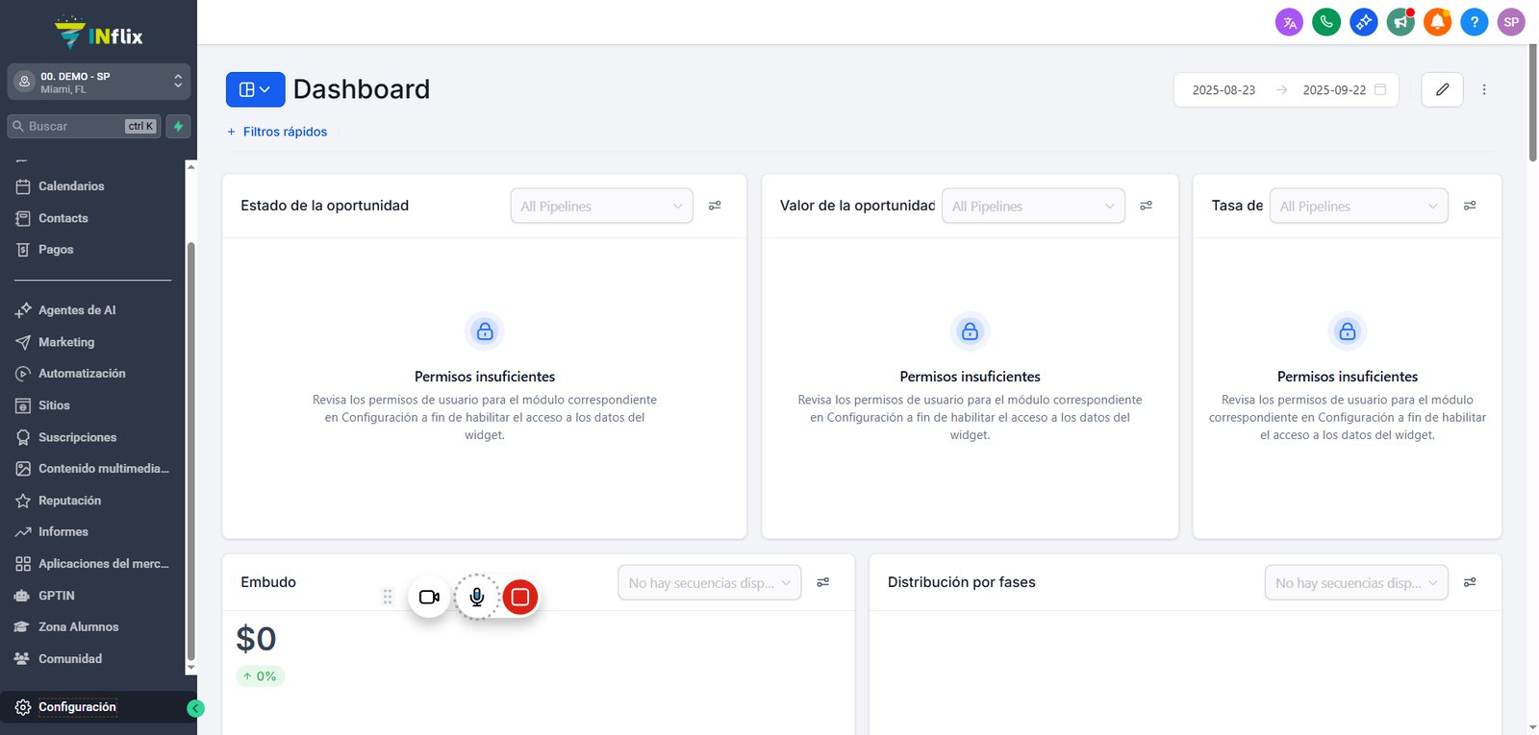Open the orange notifications bell
This screenshot has height=735, width=1539.
[1437, 22]
